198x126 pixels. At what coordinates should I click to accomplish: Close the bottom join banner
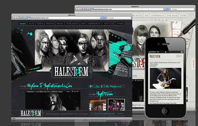[120, 113]
